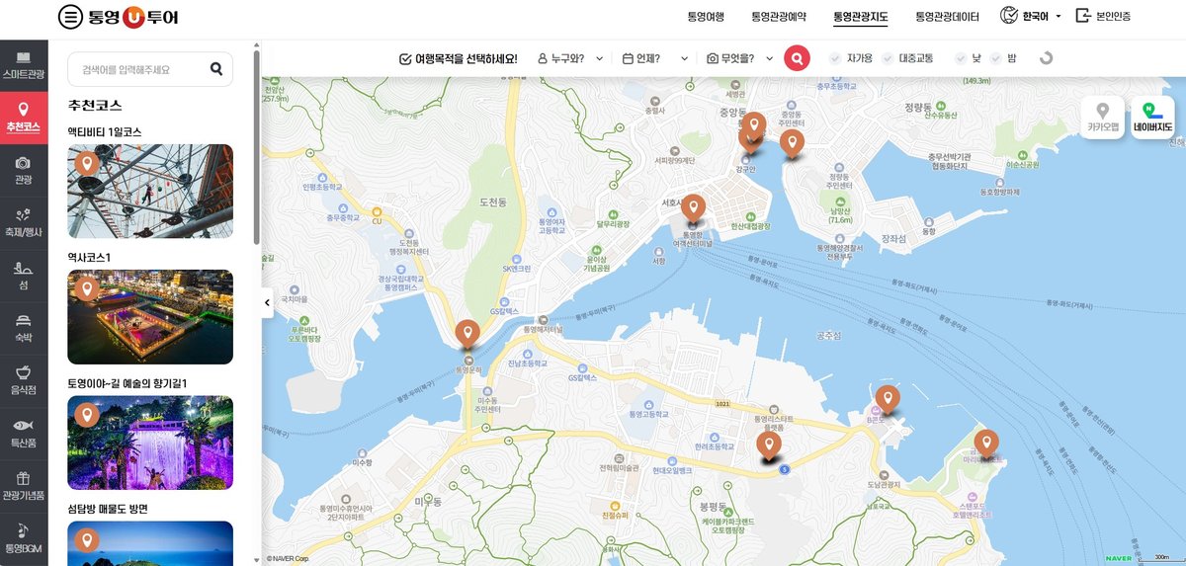This screenshot has width=1186, height=566.
Task: Enable the 밤 night filter checkbox
Action: point(996,58)
